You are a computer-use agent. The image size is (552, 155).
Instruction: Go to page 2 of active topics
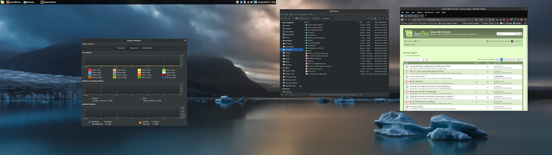504,60
